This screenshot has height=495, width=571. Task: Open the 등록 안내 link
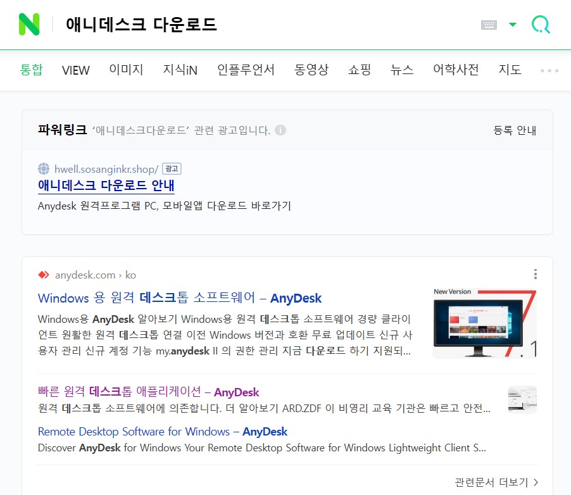(x=515, y=130)
